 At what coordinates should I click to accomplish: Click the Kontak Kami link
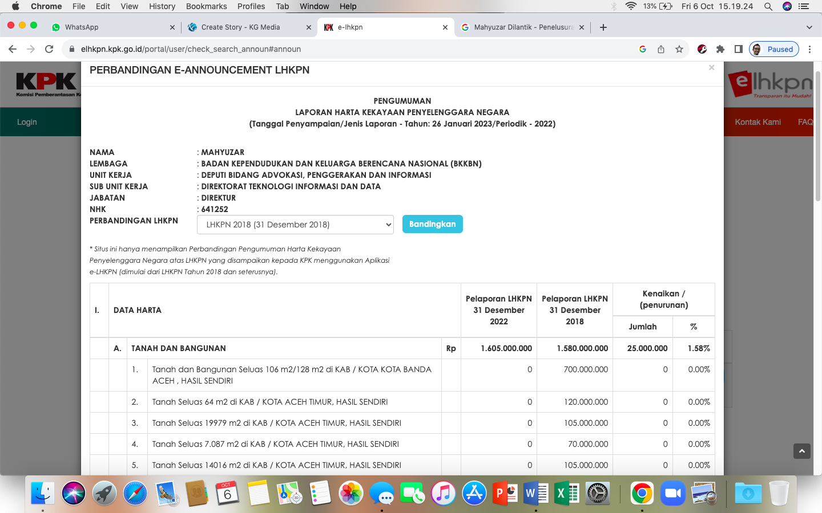click(757, 122)
